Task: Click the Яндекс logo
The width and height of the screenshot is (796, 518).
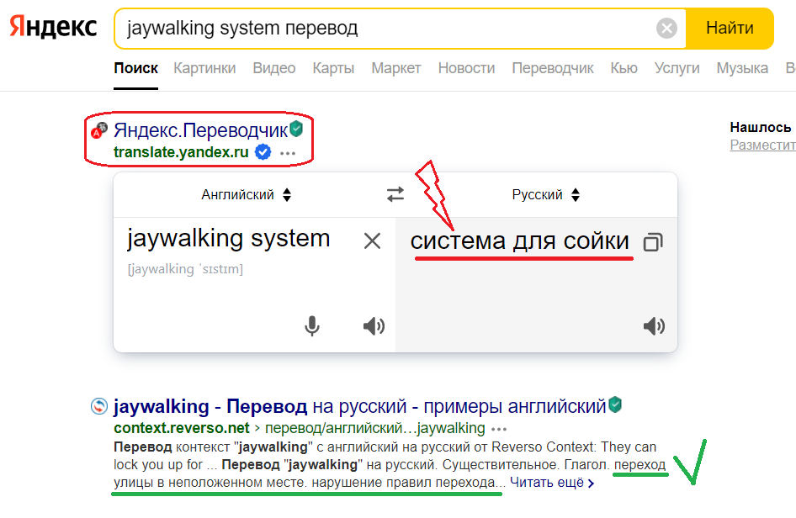Action: click(x=53, y=27)
